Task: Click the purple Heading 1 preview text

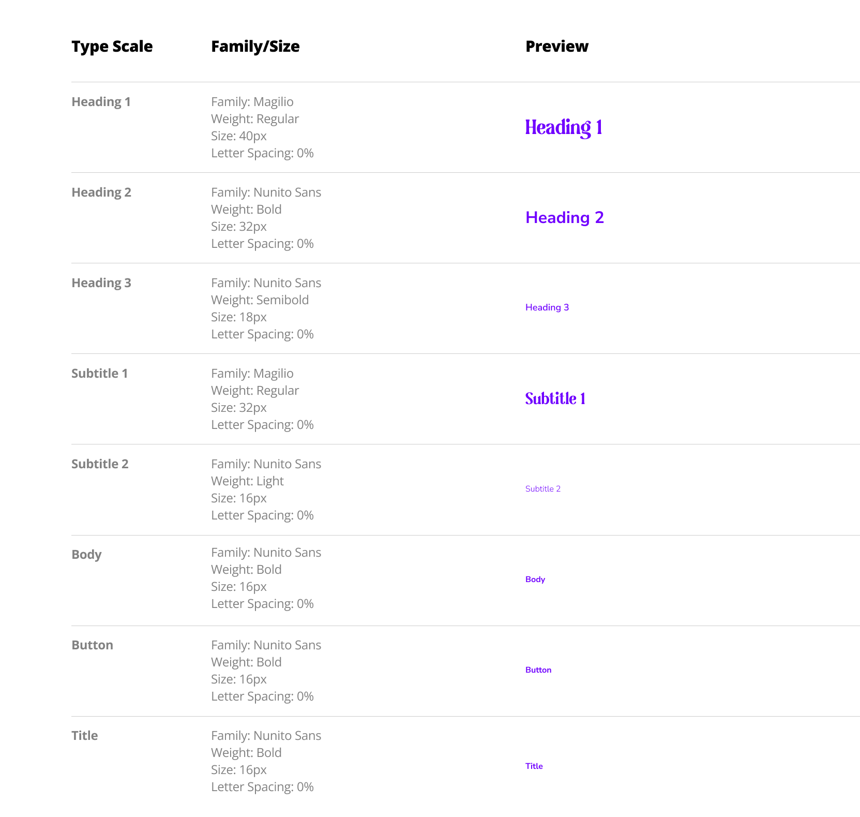Action: [x=564, y=127]
